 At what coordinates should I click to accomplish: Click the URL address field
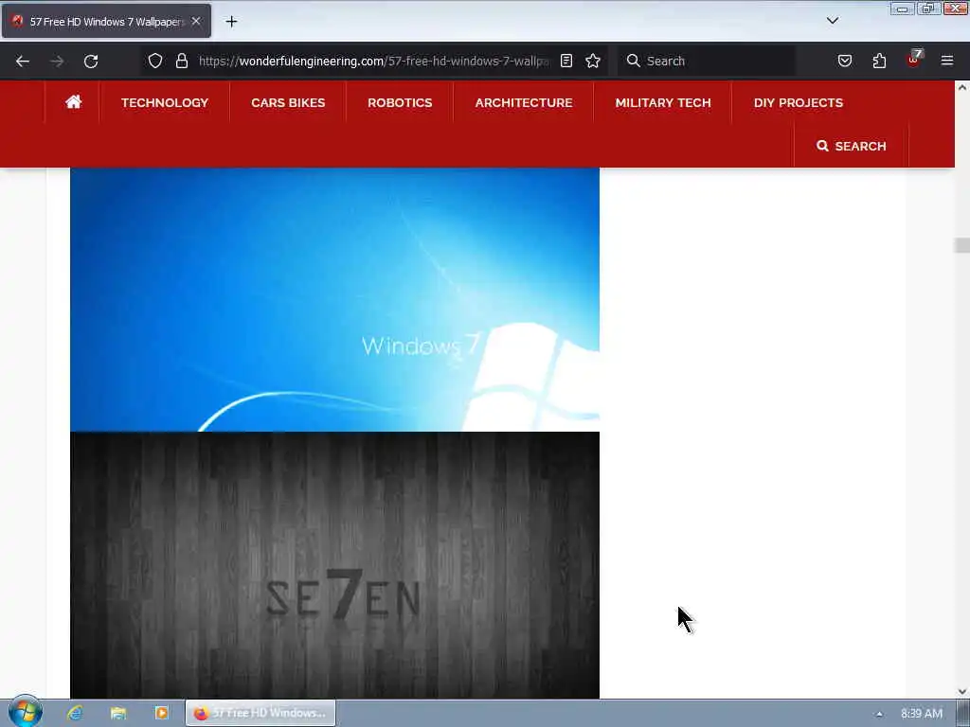(373, 61)
